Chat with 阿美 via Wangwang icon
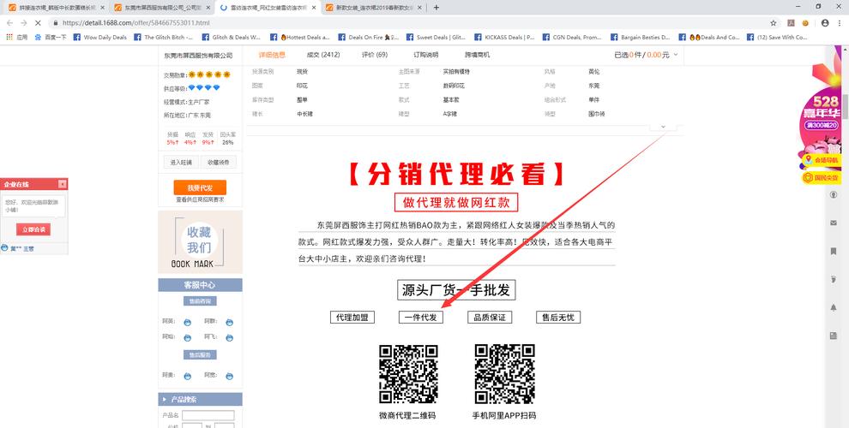Viewport: 849px width, 428px height. [x=187, y=376]
